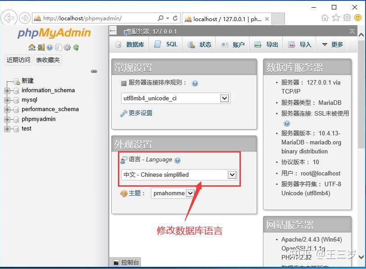
Task: Expand the phpmyadmin database node
Action: (x=7, y=120)
